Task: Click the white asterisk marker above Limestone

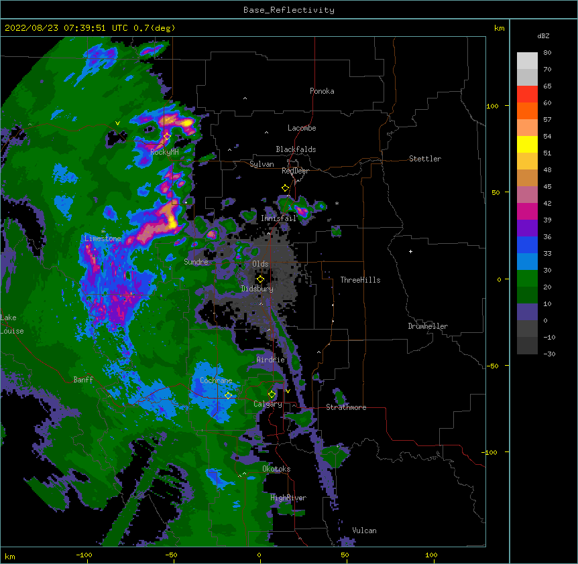Action: (103, 231)
